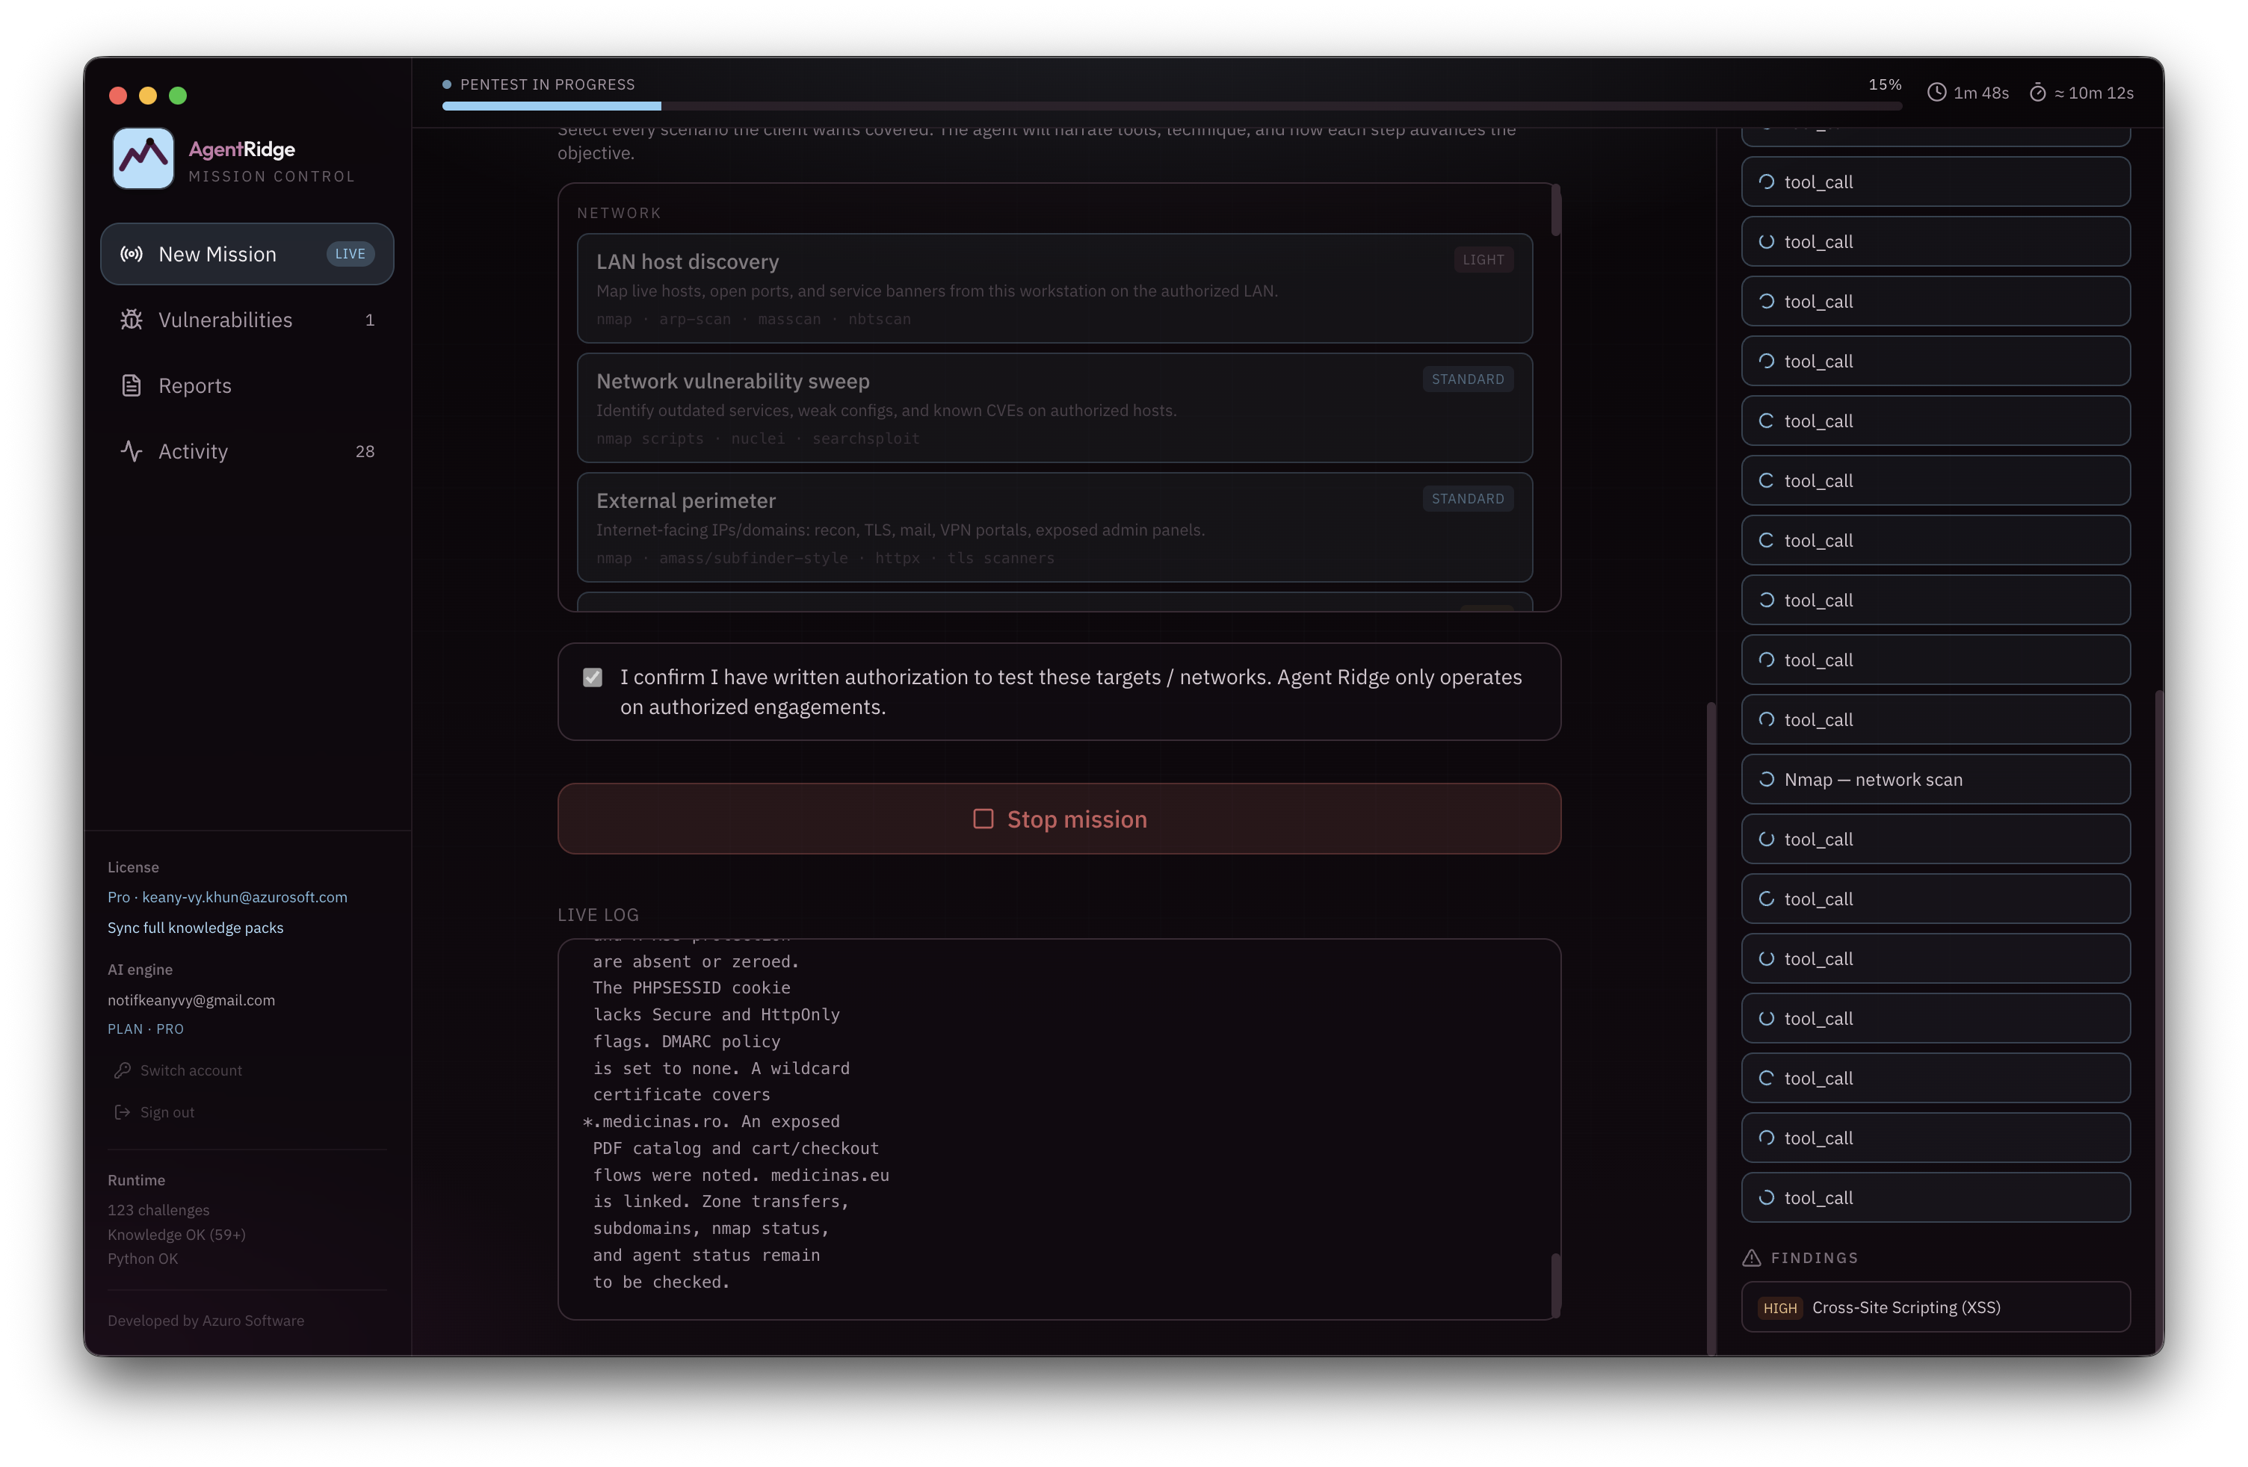This screenshot has height=1467, width=2248.
Task: Click the Stop mission button
Action: [1059, 819]
